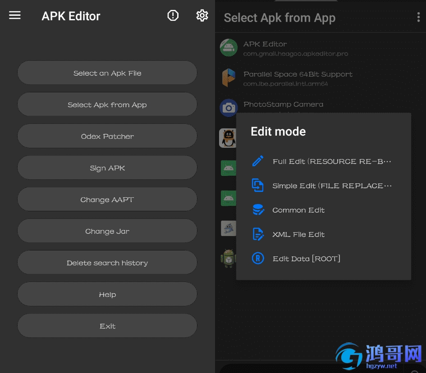Tap the PhotoStamp Camera app icon
The width and height of the screenshot is (426, 373).
[x=229, y=108]
